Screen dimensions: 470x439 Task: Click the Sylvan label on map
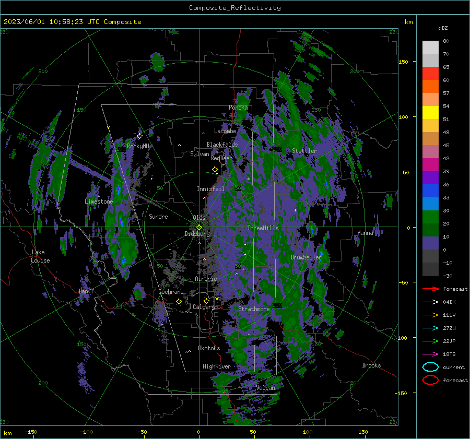point(199,154)
